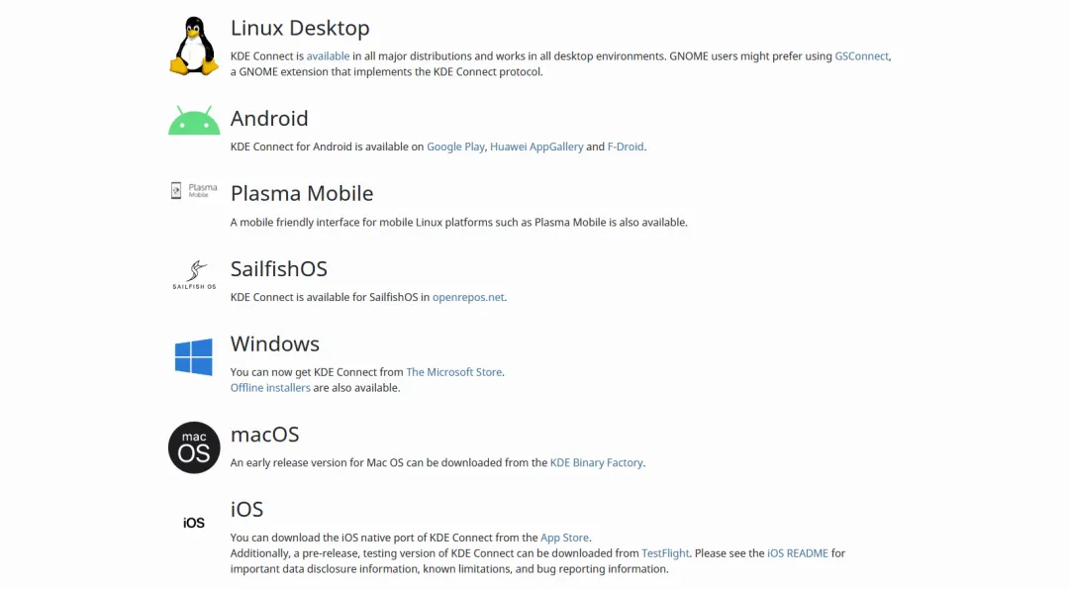The height and width of the screenshot is (589, 1069).
Task: Click the blue Windows logo icon
Action: [x=194, y=356]
